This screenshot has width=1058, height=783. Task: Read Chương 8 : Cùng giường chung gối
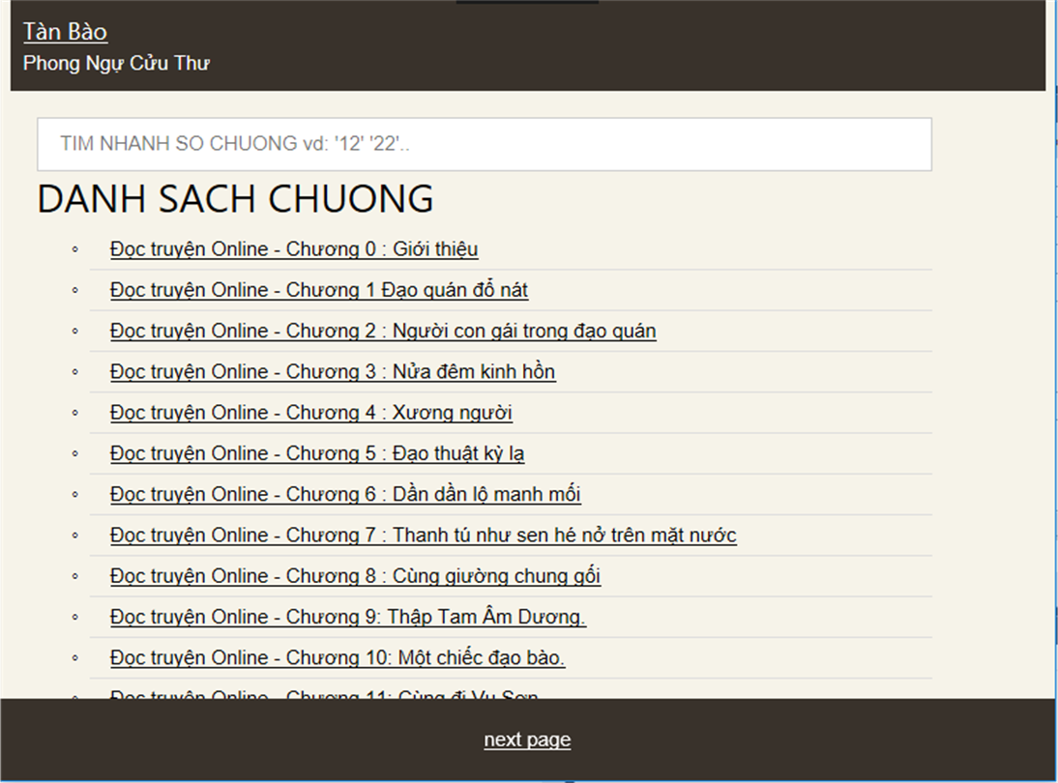pos(355,576)
